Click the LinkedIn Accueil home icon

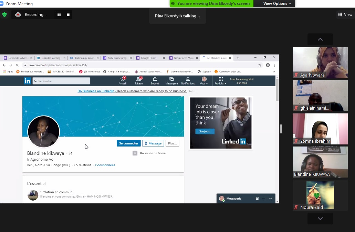(123, 80)
